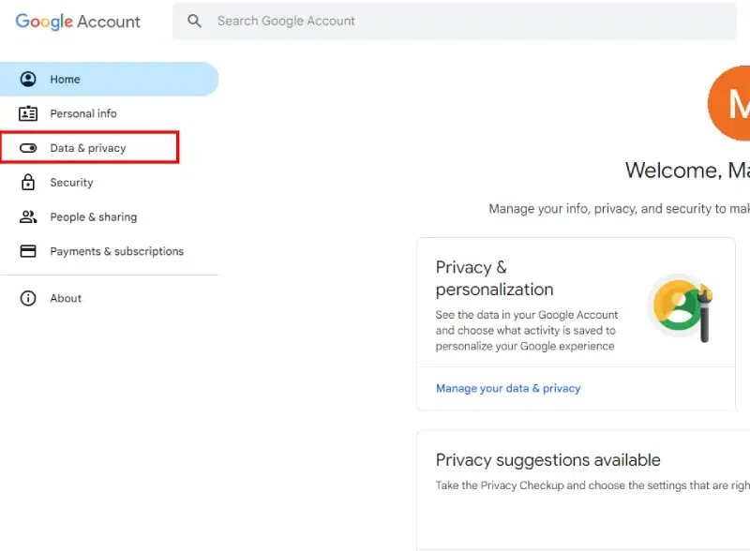Select Personal info in sidebar
The image size is (750, 551).
click(x=83, y=113)
